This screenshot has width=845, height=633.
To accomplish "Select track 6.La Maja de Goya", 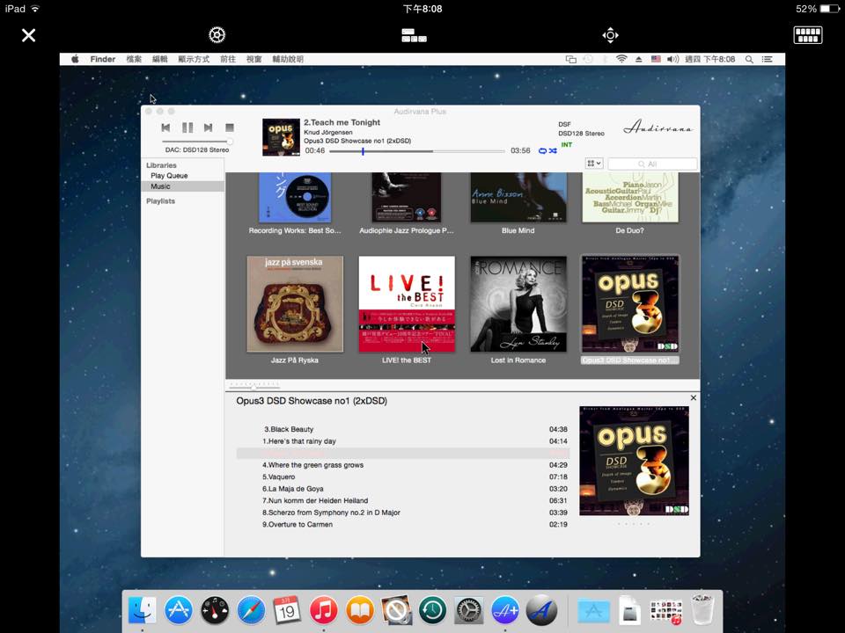I will [x=402, y=489].
